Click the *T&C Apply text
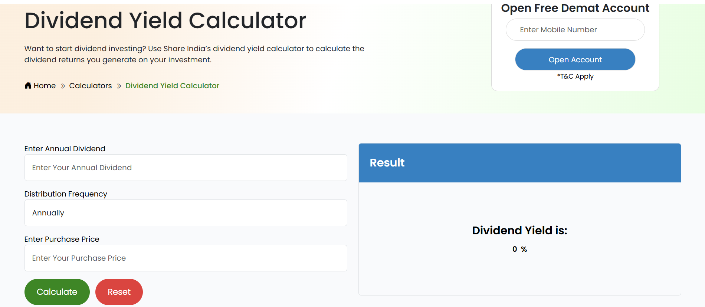Screen dimensions: 705x307 coord(575,76)
